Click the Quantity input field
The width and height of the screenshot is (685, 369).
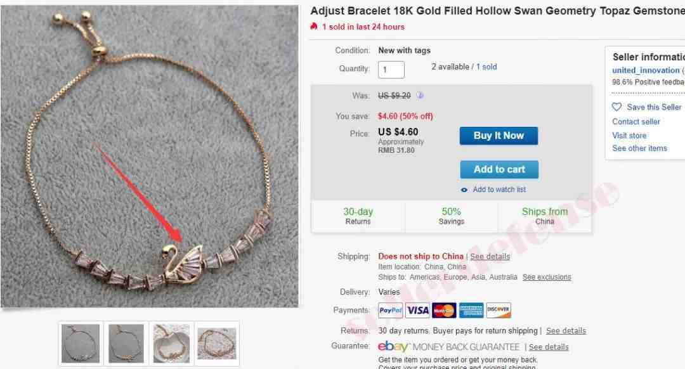click(391, 70)
